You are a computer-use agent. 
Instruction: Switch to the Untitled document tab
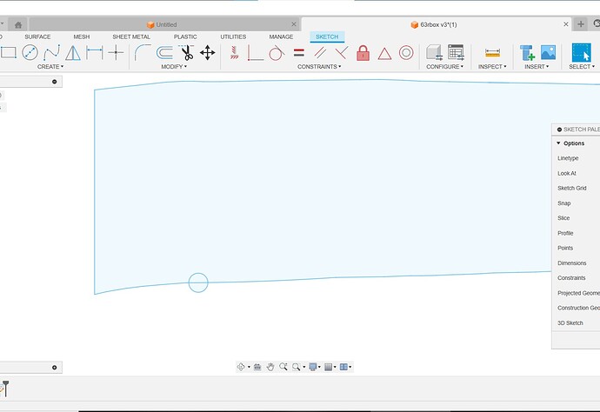tap(162, 24)
